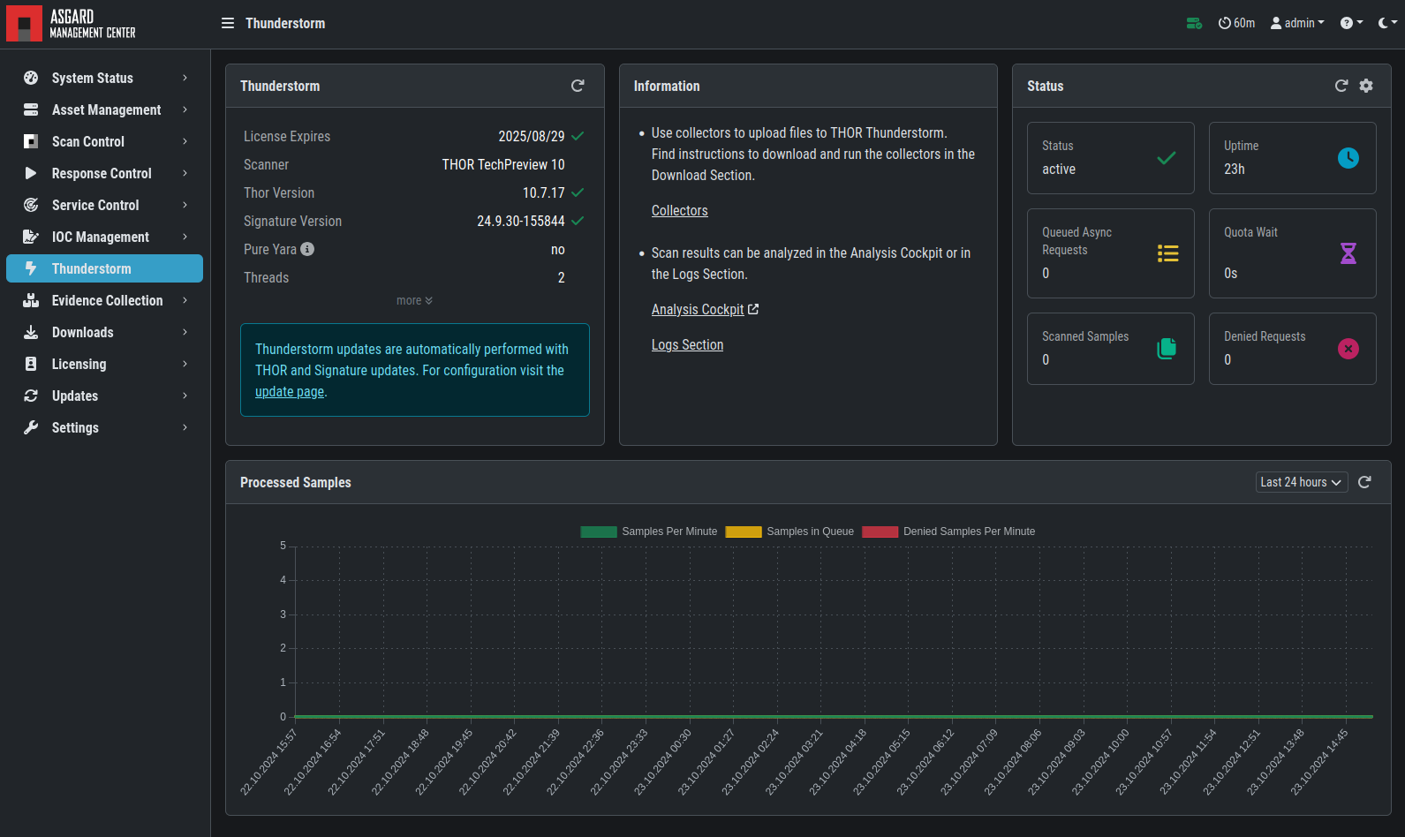Click the active status checkmark icon
This screenshot has width=1405, height=837.
1167,158
